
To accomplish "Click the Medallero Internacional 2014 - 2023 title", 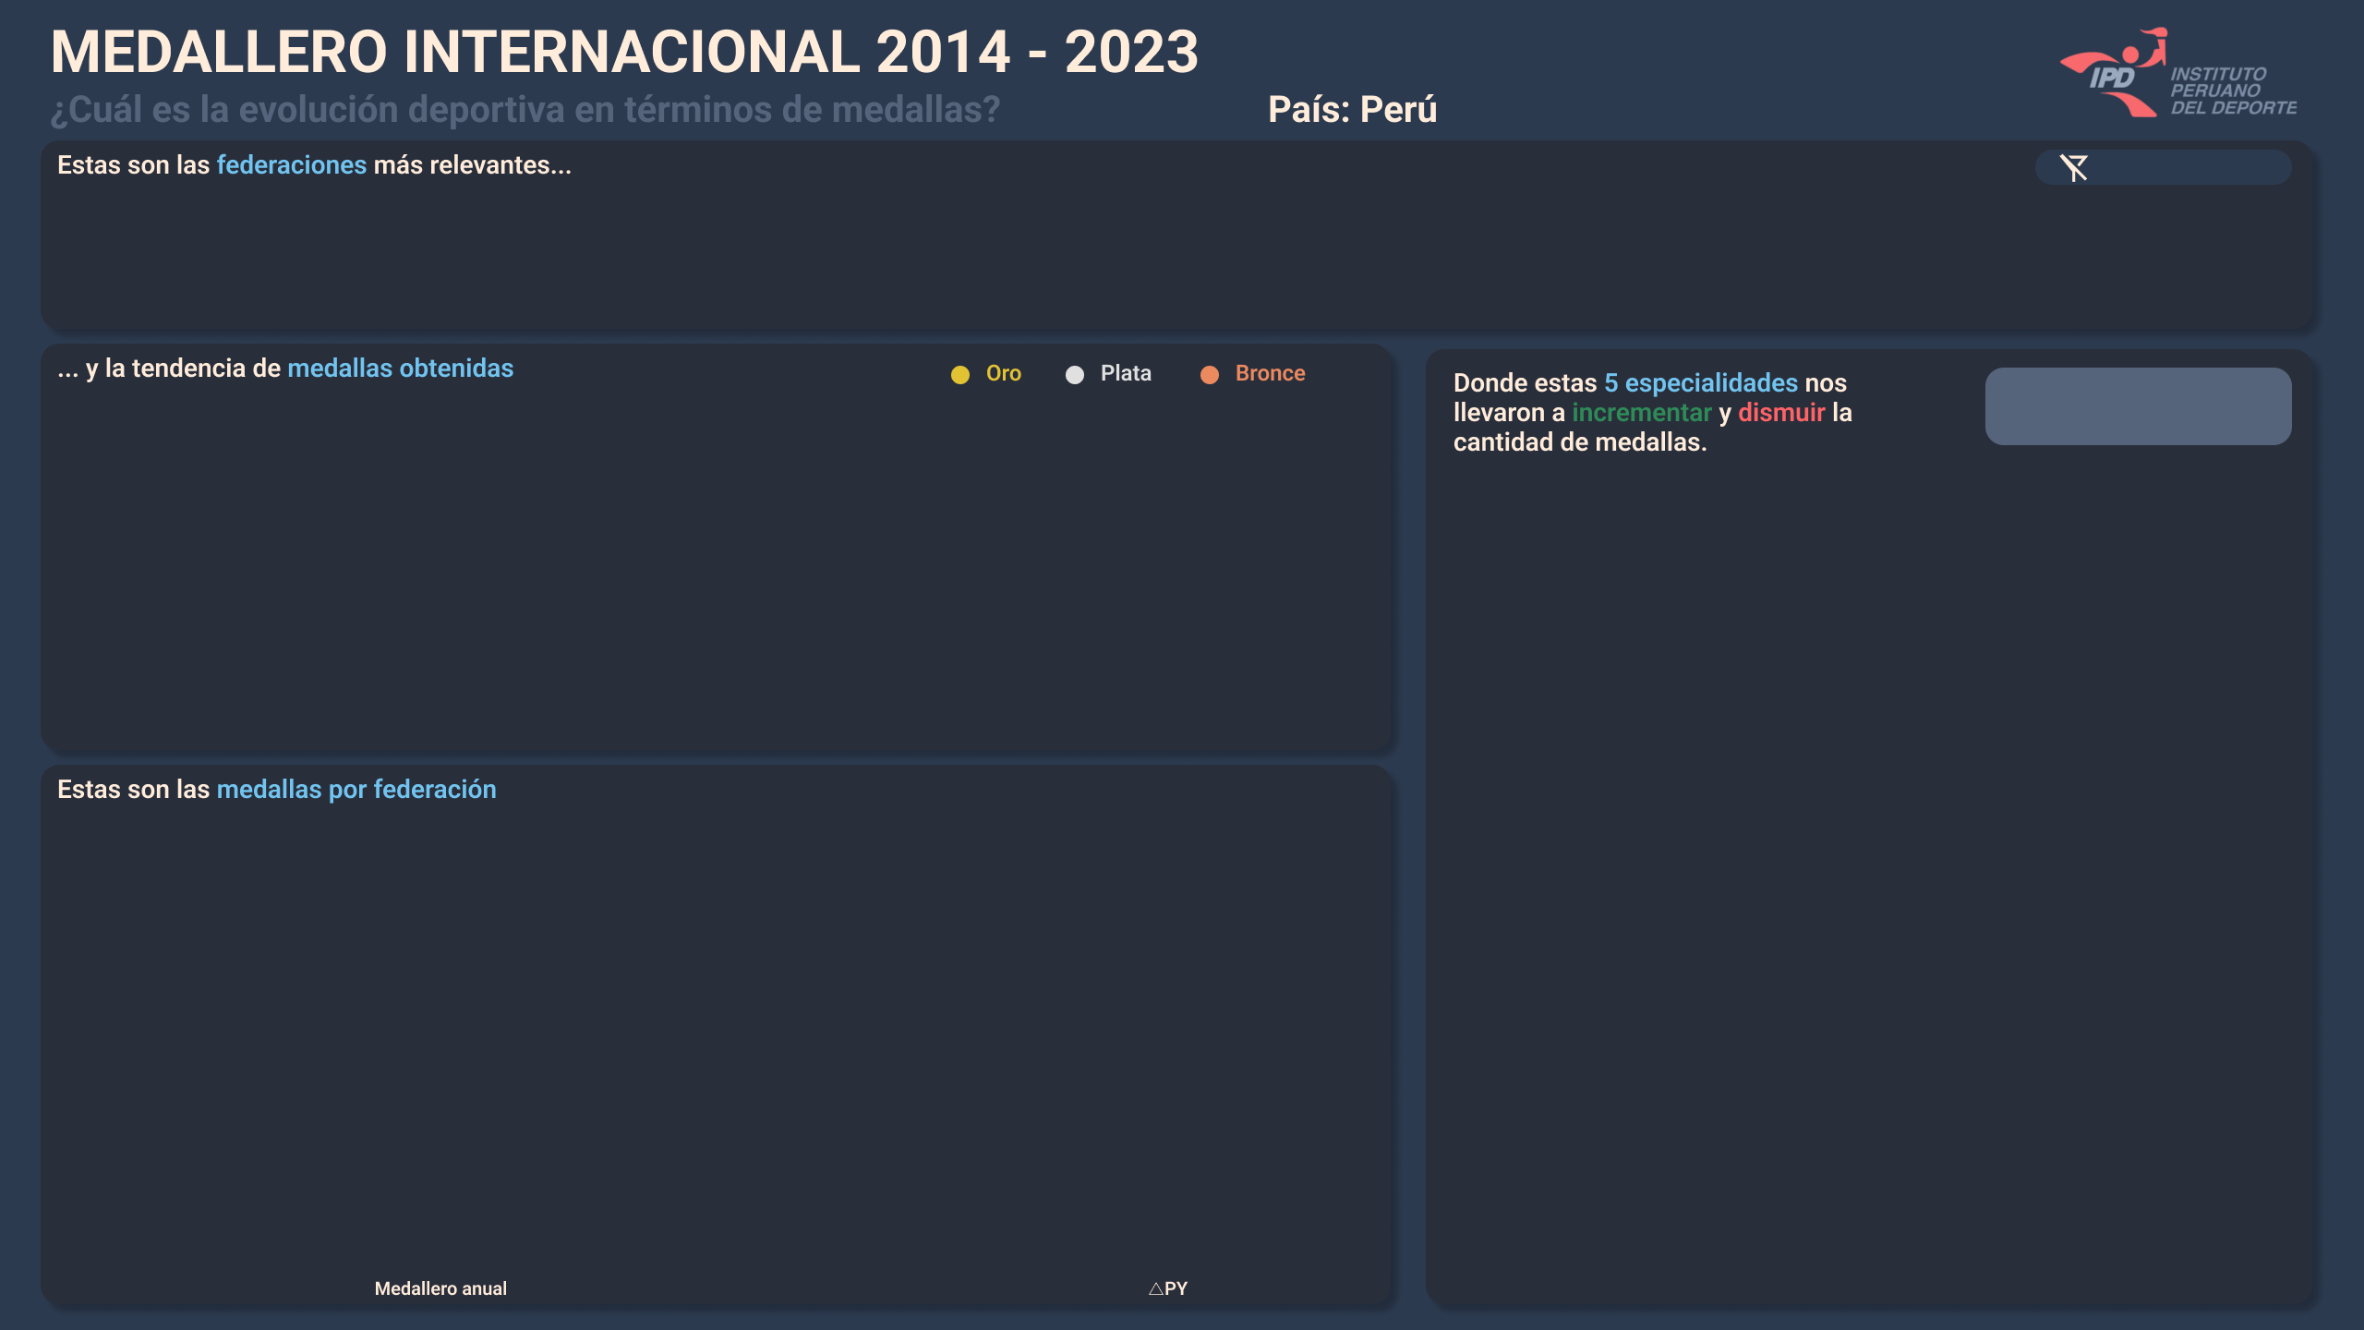I will click(x=624, y=52).
